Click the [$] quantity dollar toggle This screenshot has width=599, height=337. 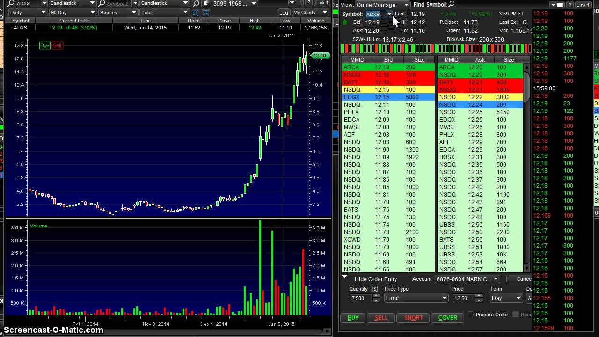375,289
